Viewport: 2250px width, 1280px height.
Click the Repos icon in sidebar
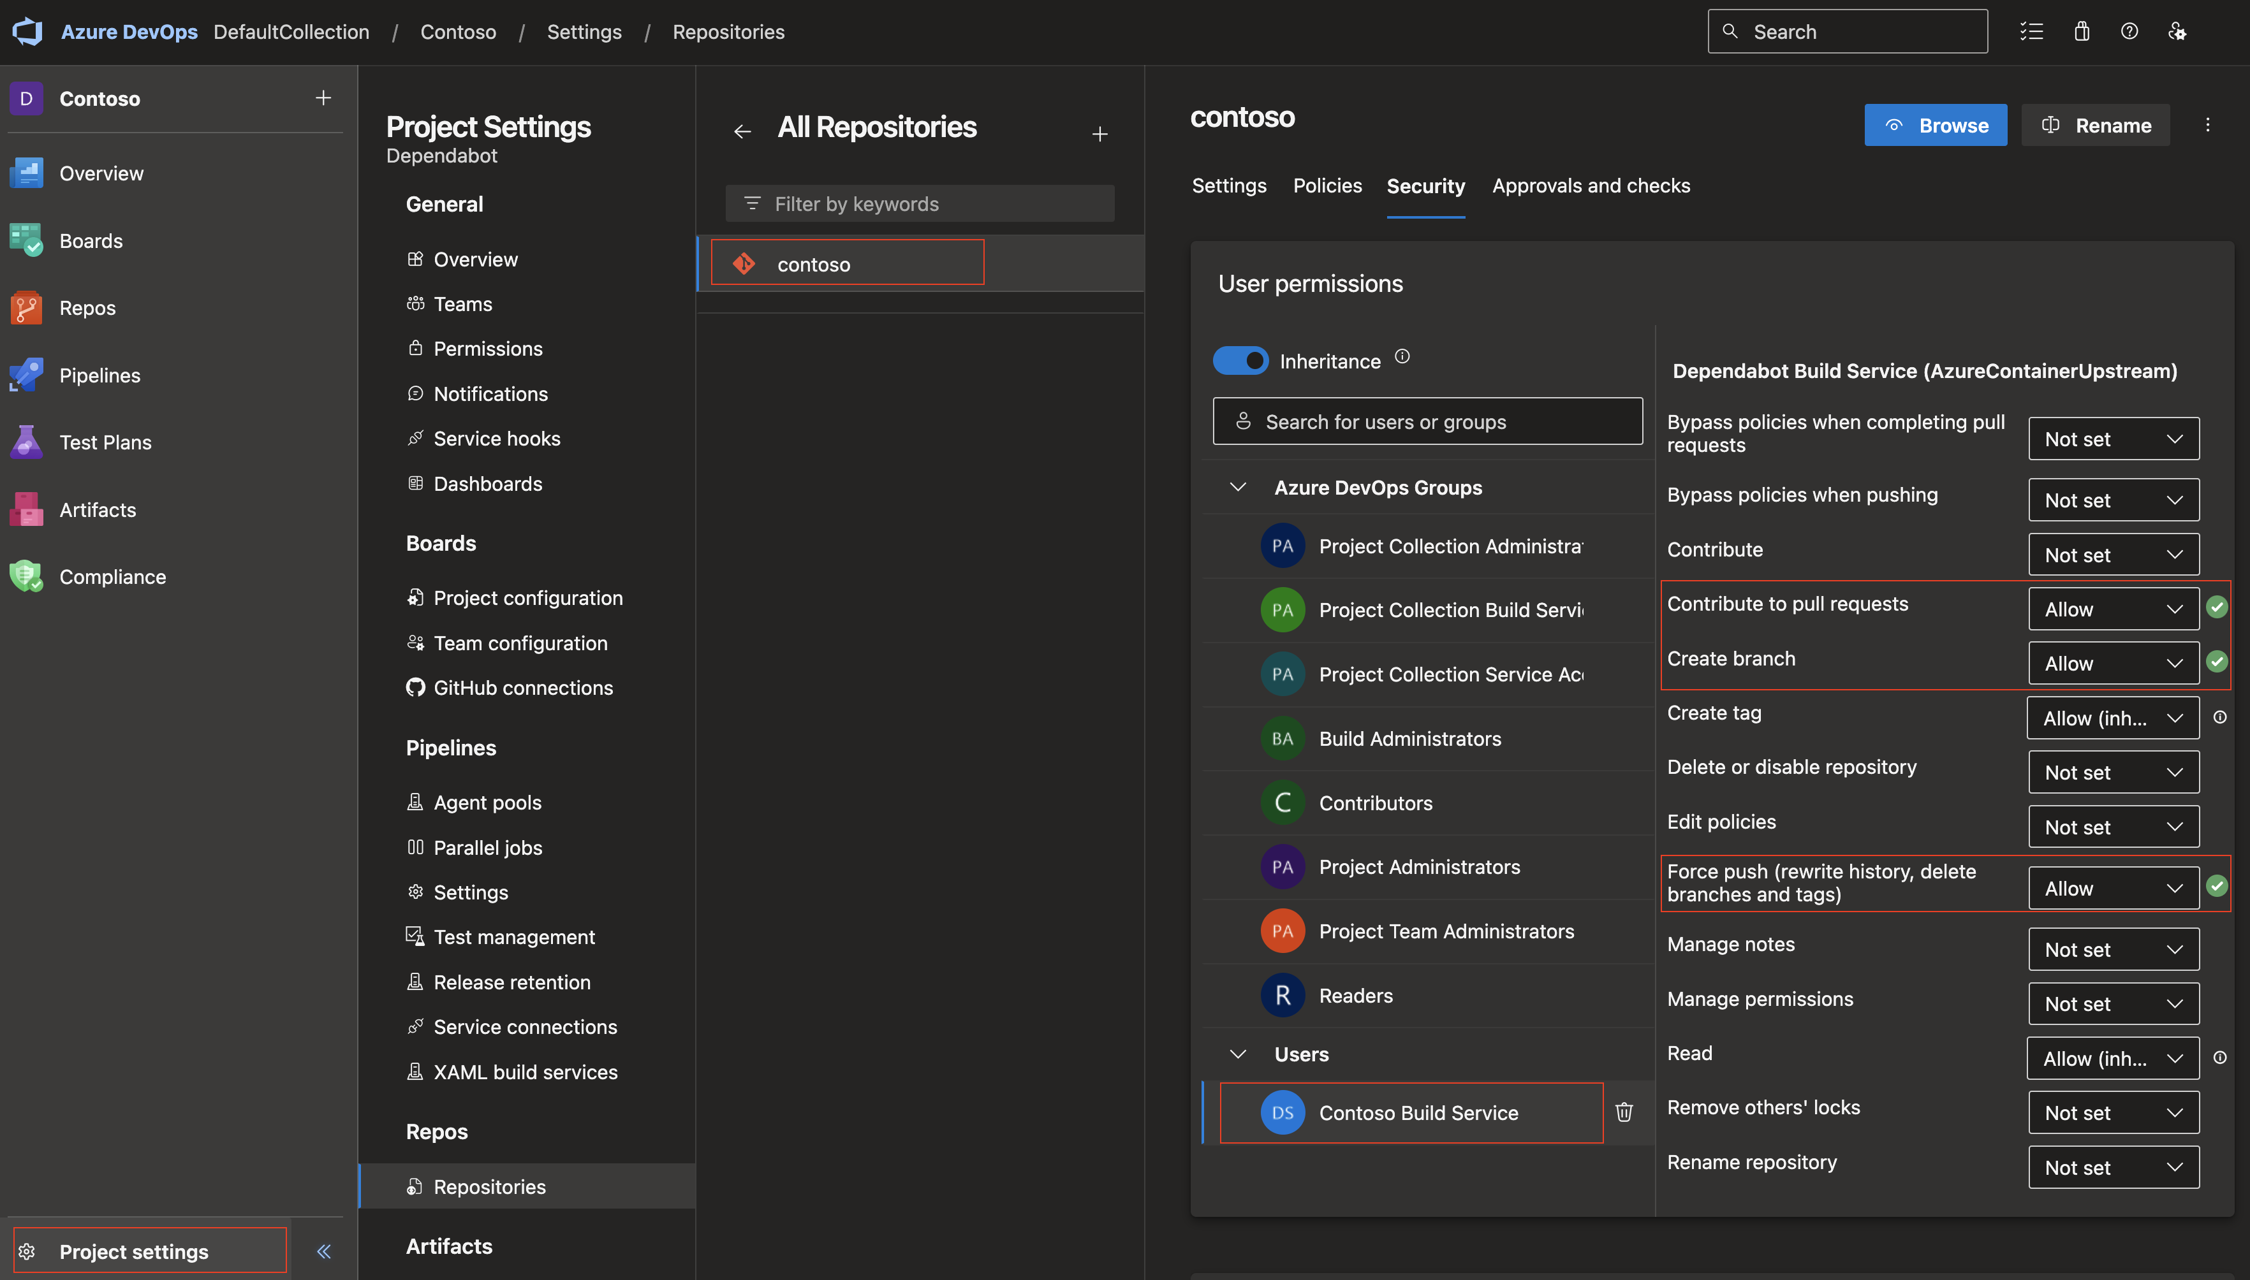coord(29,307)
